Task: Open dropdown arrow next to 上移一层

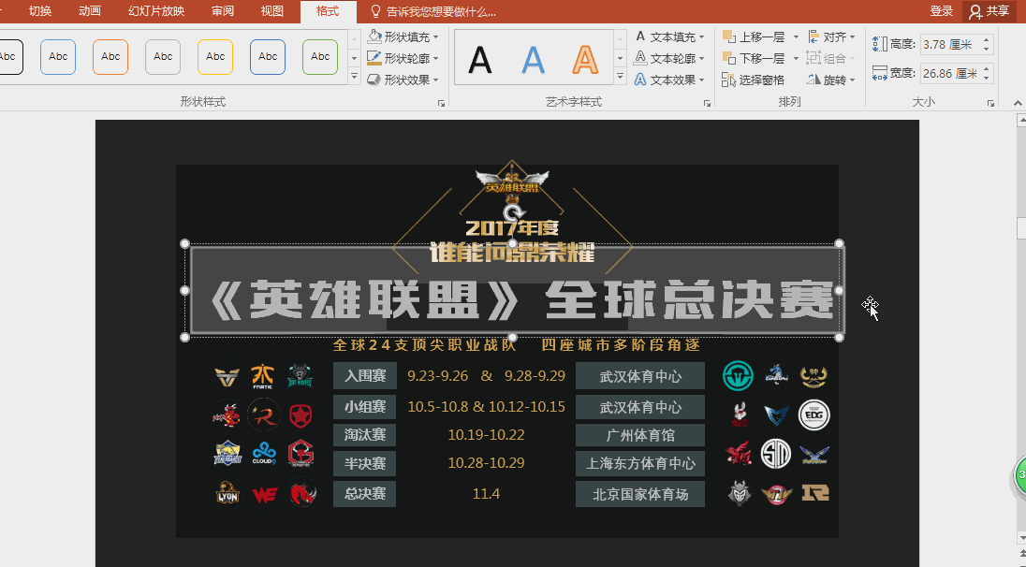Action: pos(796,36)
